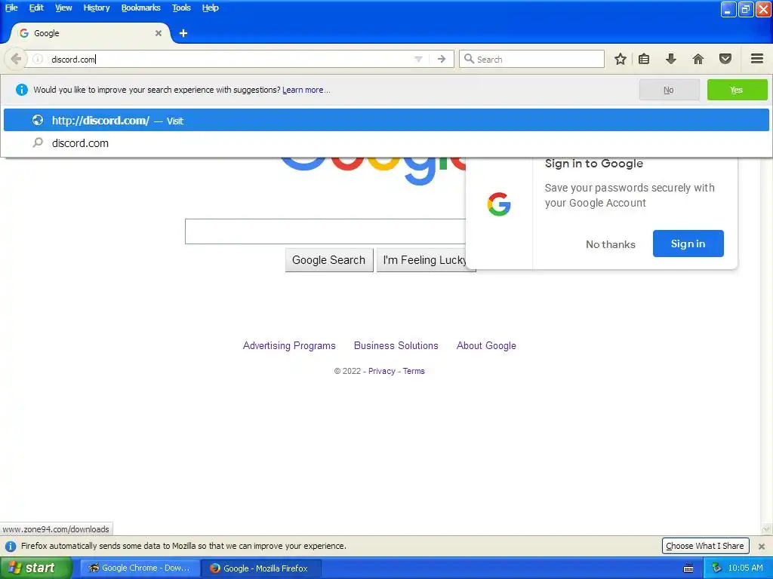Bookmark this page with the star icon

(x=621, y=59)
